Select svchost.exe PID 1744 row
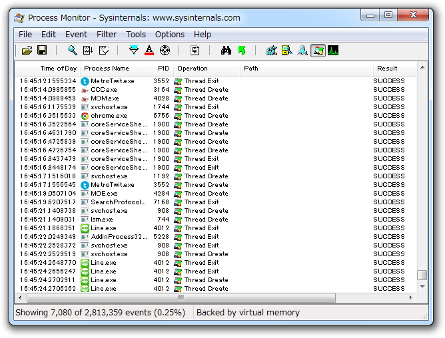This screenshot has width=445, height=338. coord(215,107)
